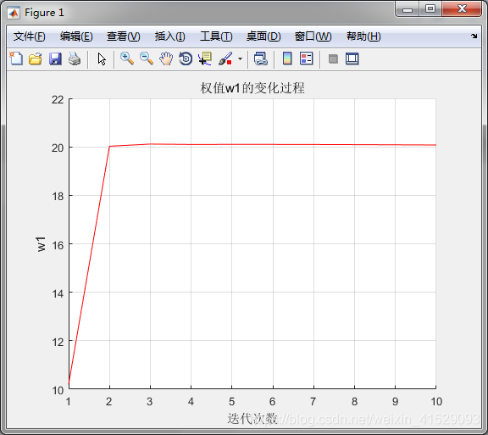Print the figure with printer icon
This screenshot has height=435, width=488.
[x=75, y=59]
